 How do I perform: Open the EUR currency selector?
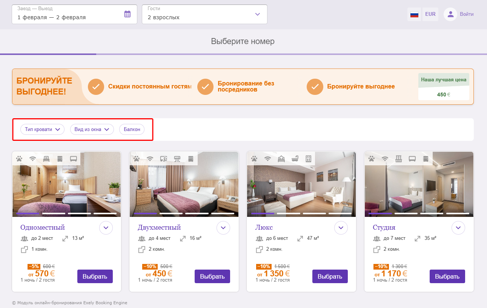point(430,14)
